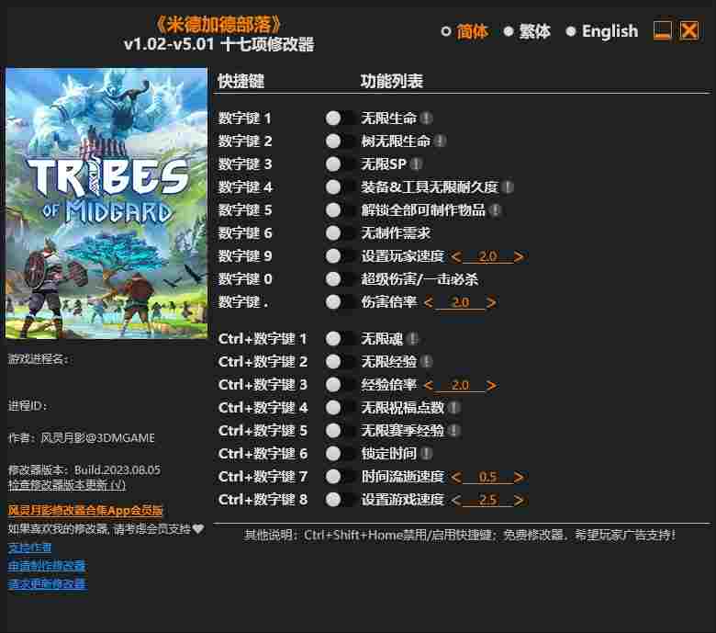Open info icon beside 树无限生命

tap(440, 141)
